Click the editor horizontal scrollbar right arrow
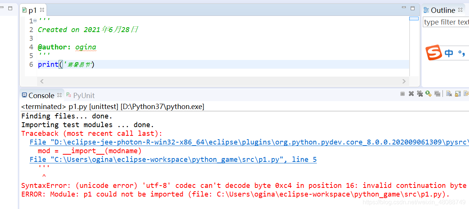The height and width of the screenshot is (209, 469). pyautogui.click(x=404, y=81)
